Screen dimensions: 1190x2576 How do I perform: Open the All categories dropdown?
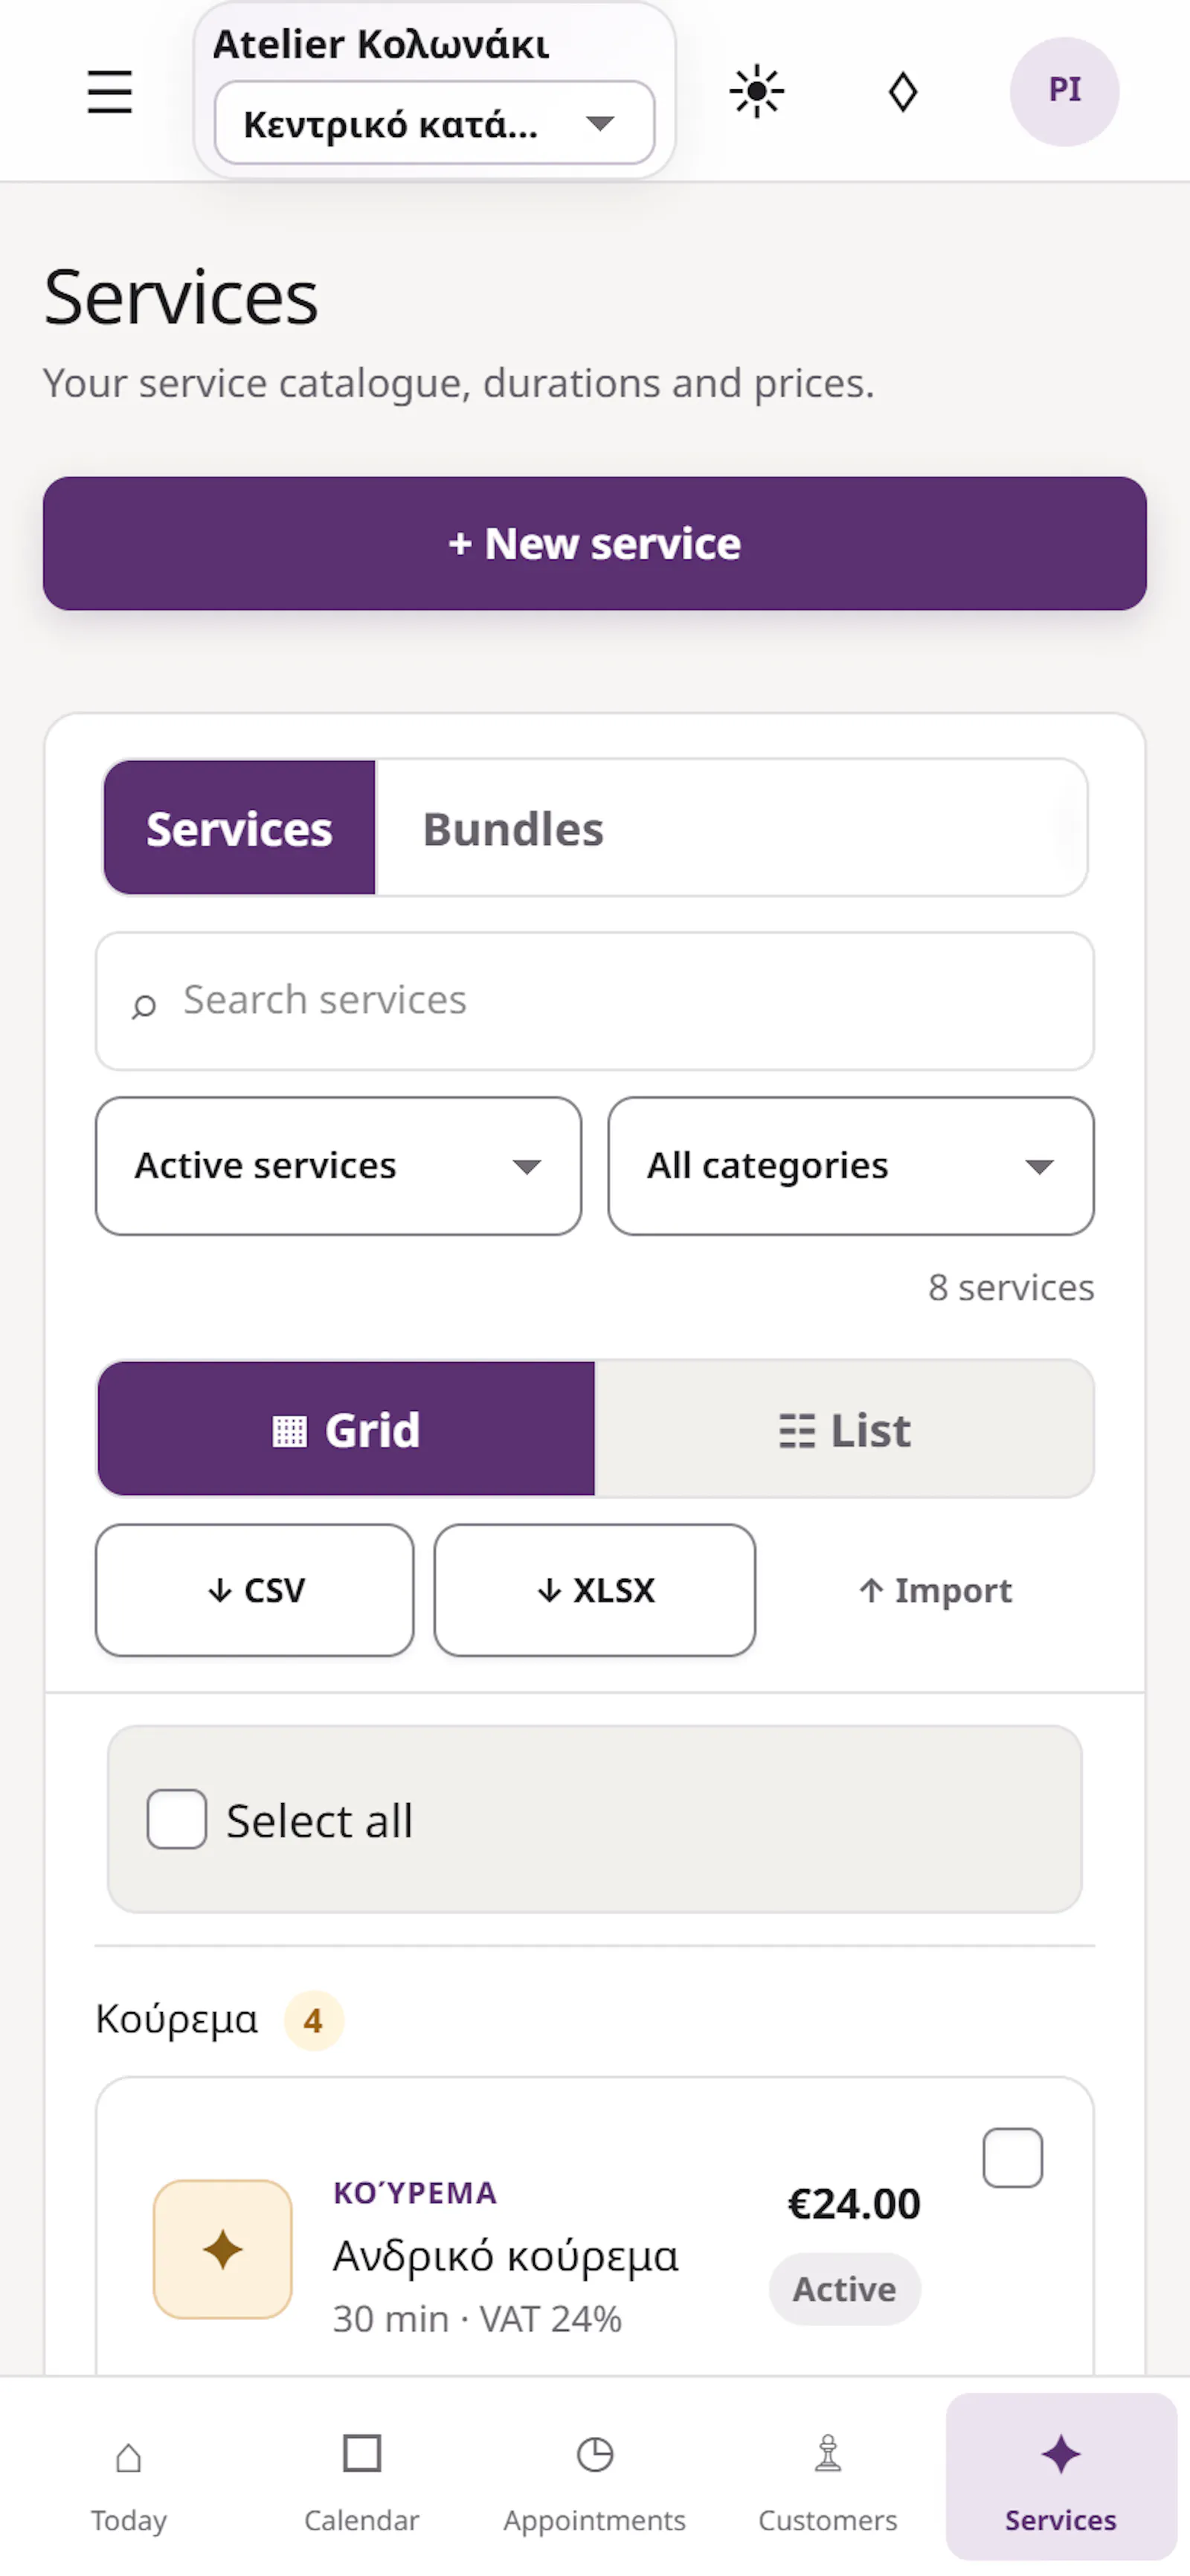tap(851, 1166)
